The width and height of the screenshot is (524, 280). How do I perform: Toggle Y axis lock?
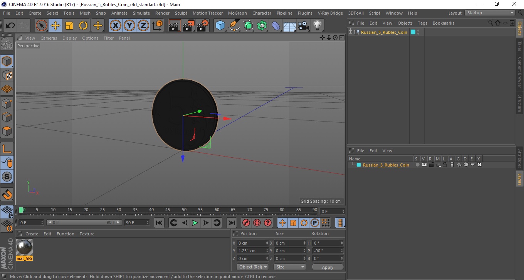coord(129,26)
